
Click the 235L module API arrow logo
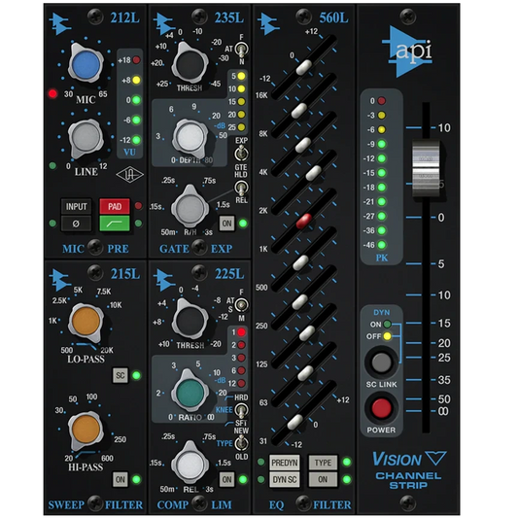pos(164,23)
